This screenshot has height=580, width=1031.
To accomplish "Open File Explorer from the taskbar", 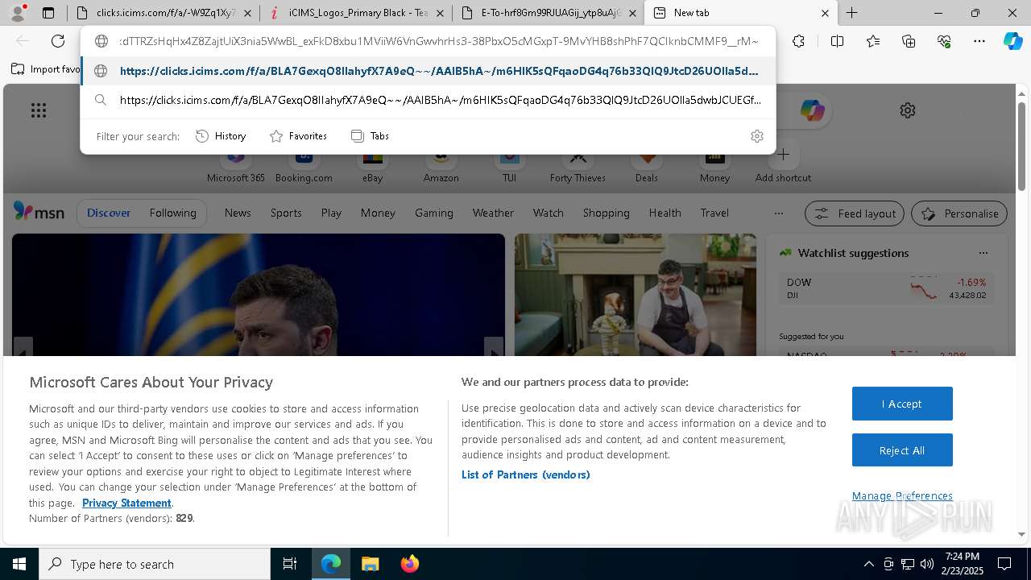I will (370, 564).
